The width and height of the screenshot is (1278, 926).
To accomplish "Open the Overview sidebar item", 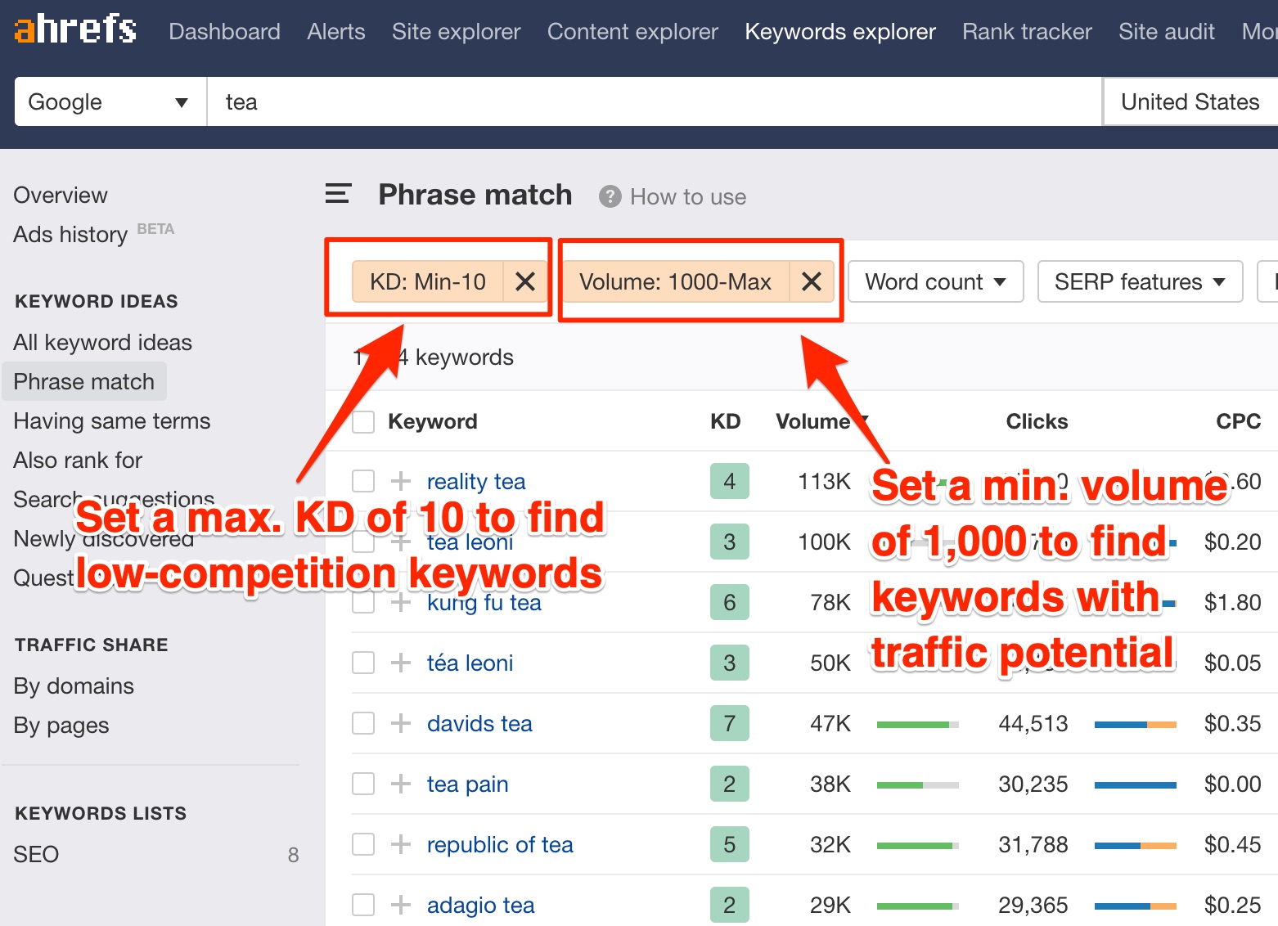I will pos(61,195).
